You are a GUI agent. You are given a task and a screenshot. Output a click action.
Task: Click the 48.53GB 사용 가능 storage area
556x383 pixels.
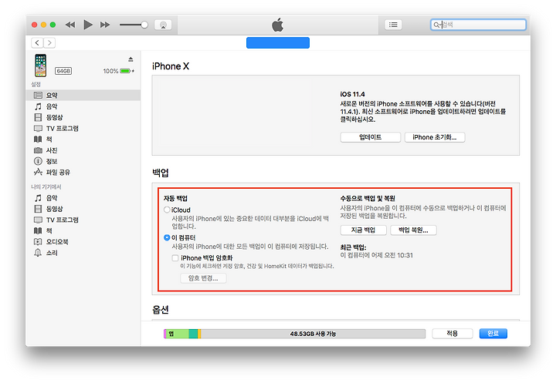pos(313,334)
